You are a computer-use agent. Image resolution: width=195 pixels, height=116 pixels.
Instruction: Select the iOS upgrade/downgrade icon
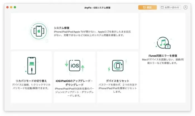click(74, 66)
